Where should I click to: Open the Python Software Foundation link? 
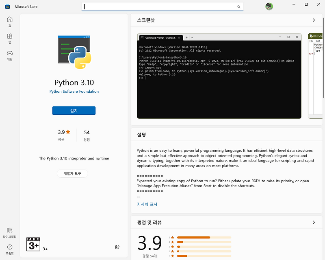tap(74, 91)
